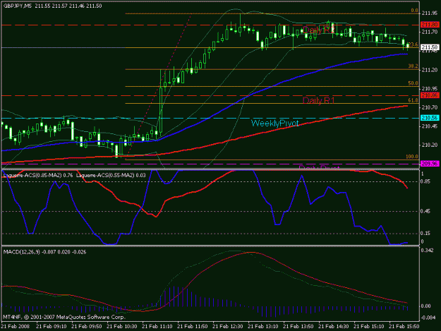Click the 21 Feb 15:10 time label

click(368, 326)
